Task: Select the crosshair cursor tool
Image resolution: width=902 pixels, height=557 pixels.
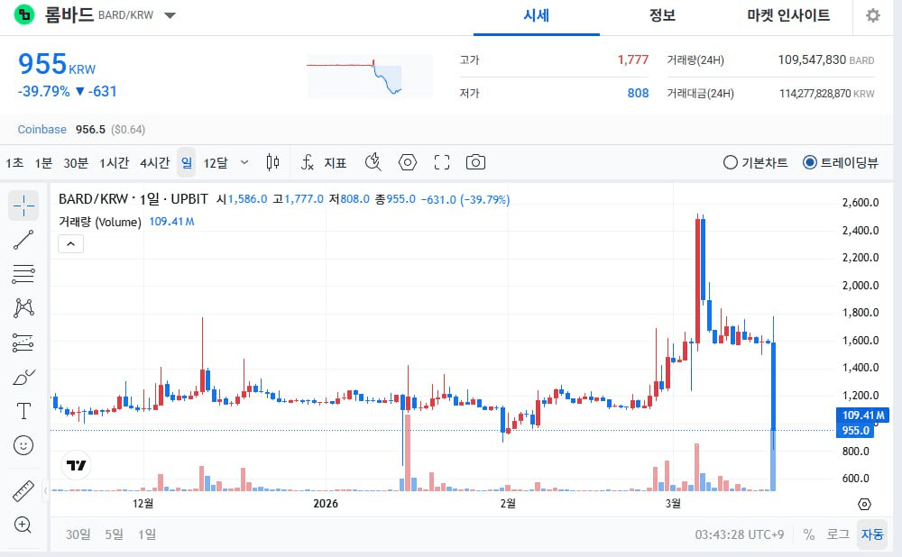Action: click(x=23, y=205)
